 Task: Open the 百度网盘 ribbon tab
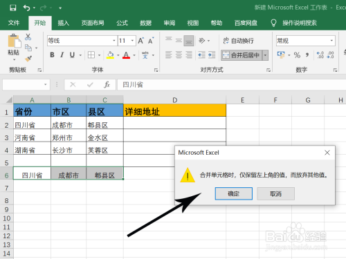(x=246, y=23)
